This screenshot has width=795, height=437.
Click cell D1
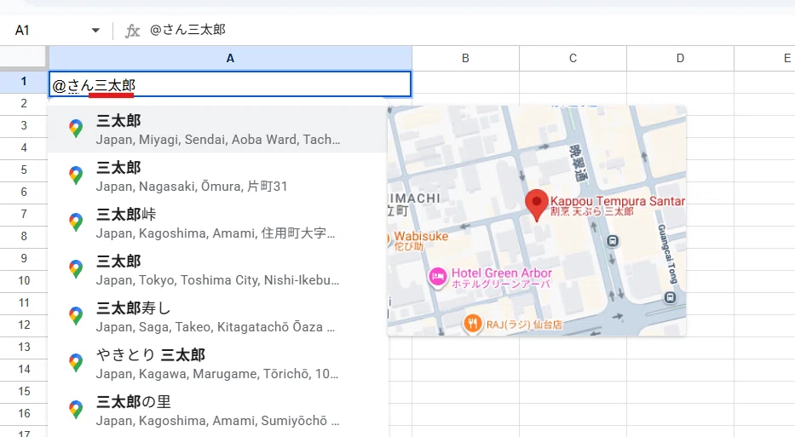click(681, 82)
